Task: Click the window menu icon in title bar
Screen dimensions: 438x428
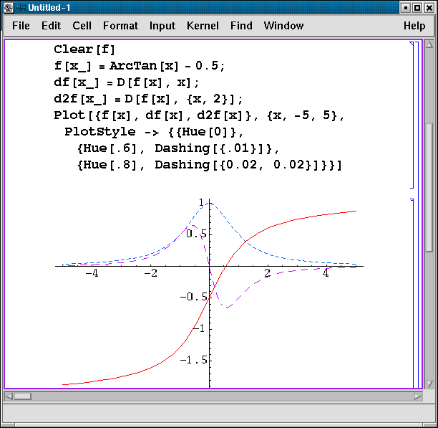Action: [8, 8]
